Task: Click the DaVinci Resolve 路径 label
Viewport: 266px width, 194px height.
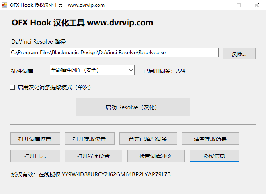Action: (39, 42)
